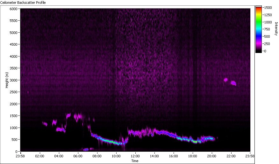Click the 16:00 time tick label

tap(174, 156)
